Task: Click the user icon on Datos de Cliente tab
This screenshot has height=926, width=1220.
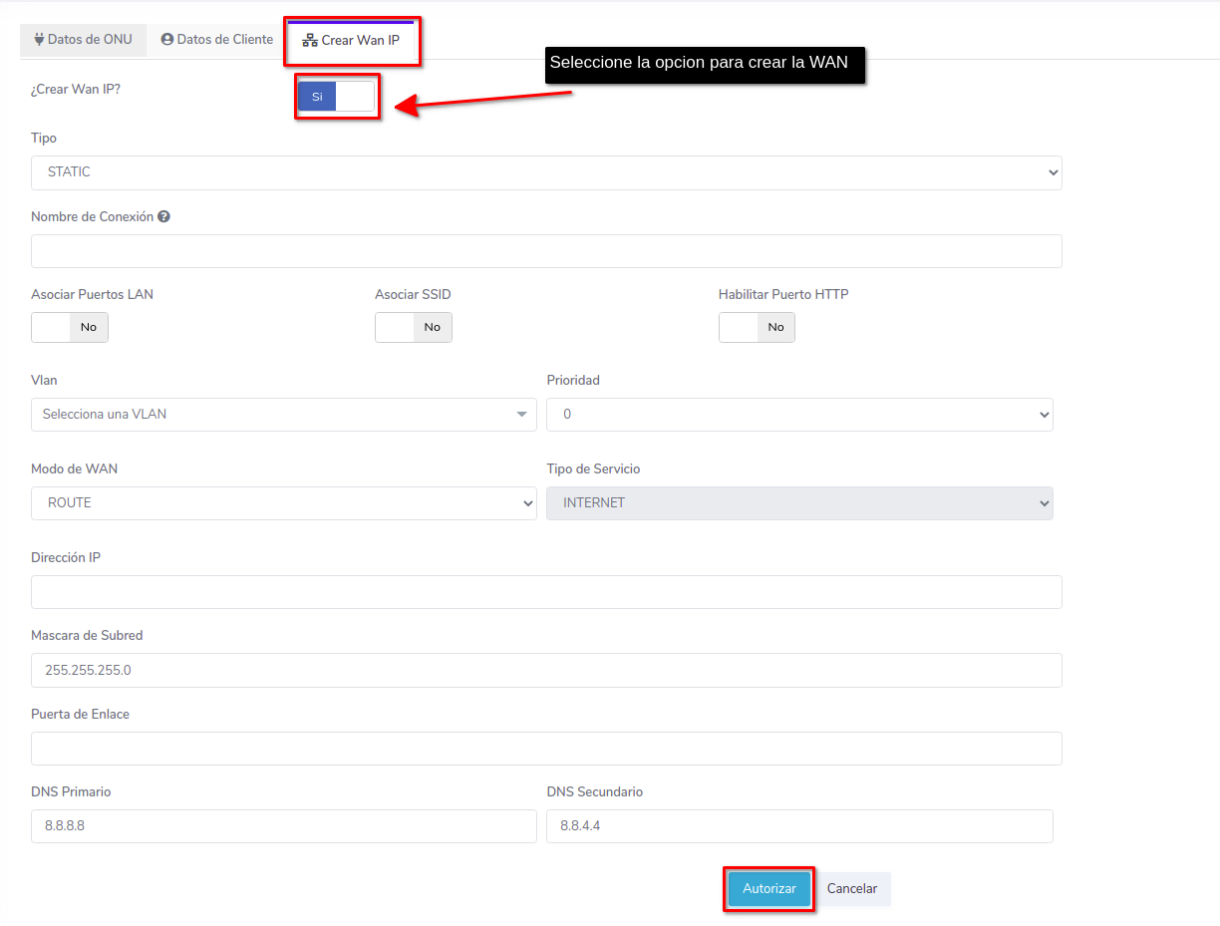Action: (x=167, y=40)
